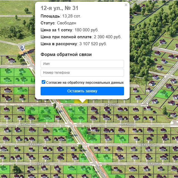Viewport: 178px width, 178px height.
Task: Click the status value Свободен
Action: click(66, 23)
